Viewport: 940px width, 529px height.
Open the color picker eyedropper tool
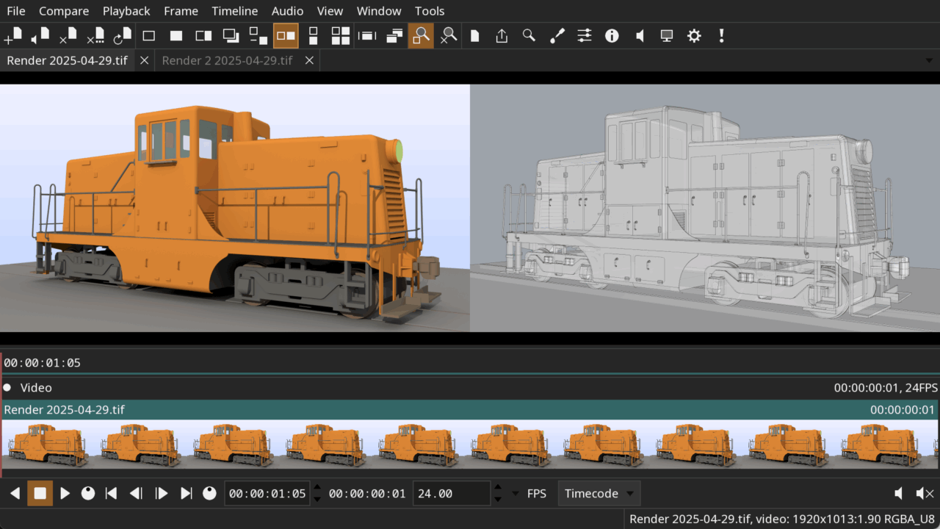click(557, 35)
